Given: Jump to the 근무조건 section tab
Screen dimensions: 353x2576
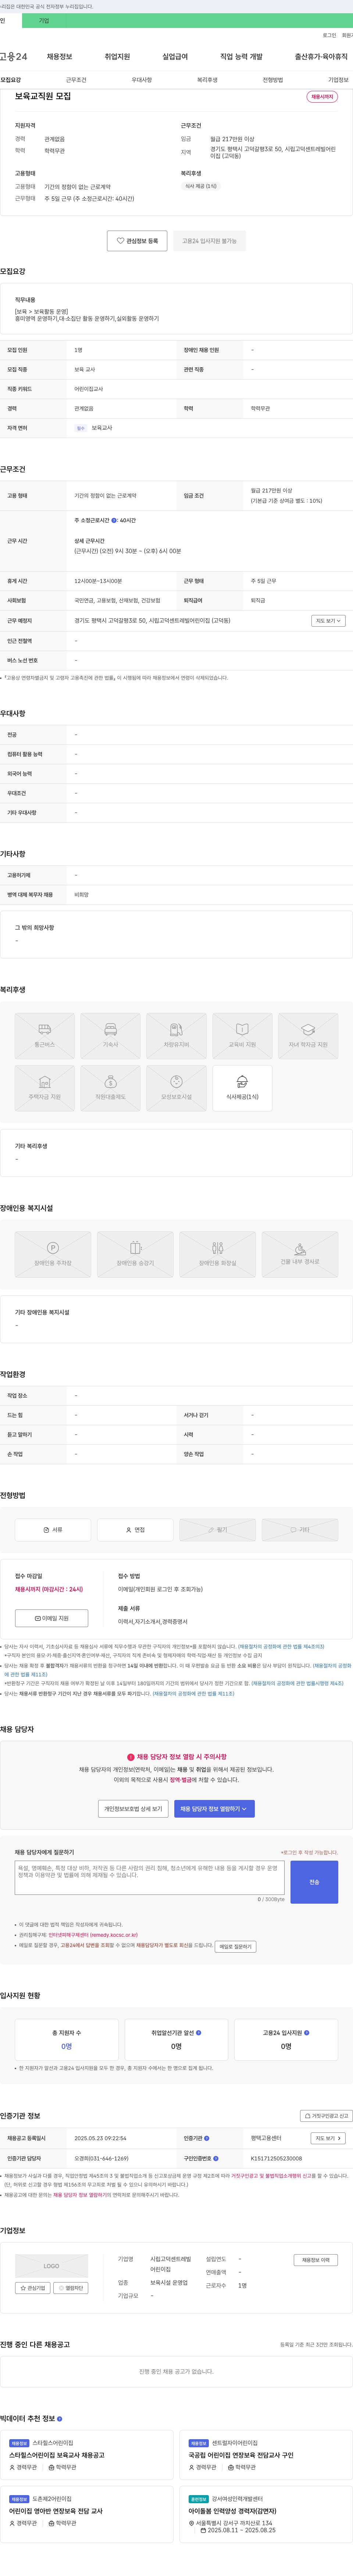Looking at the screenshot, I should click(76, 80).
